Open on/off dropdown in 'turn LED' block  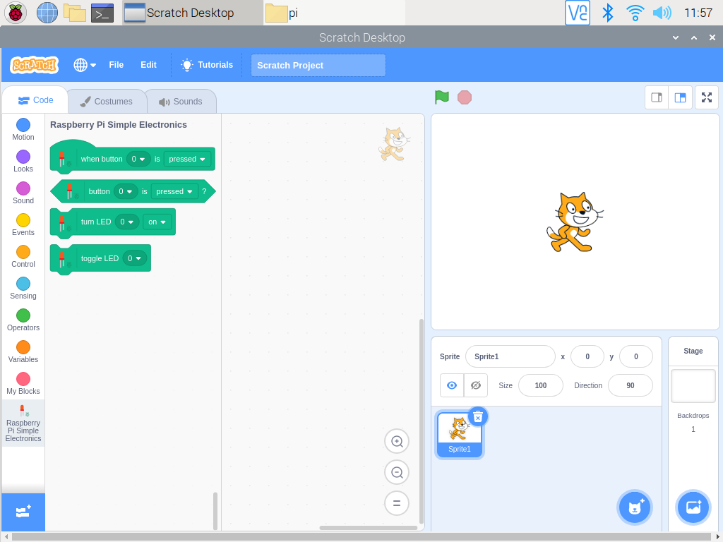[x=157, y=222]
